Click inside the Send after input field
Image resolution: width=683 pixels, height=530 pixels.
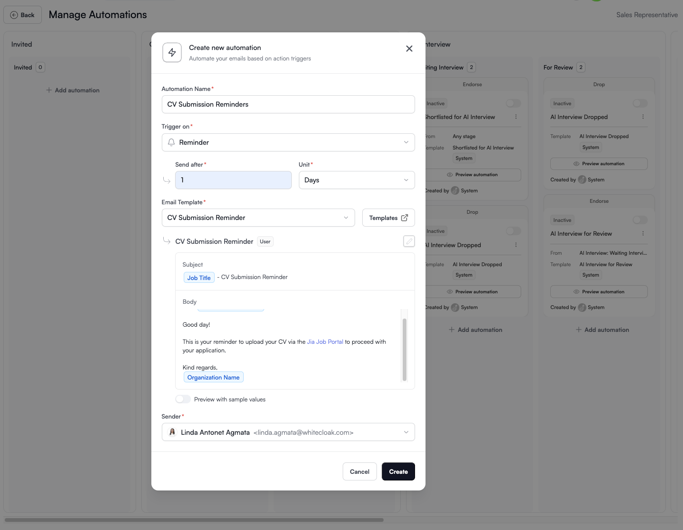[233, 180]
